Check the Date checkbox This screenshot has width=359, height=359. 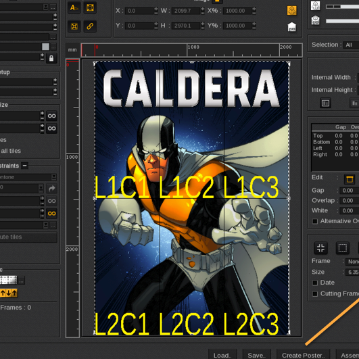(315, 283)
